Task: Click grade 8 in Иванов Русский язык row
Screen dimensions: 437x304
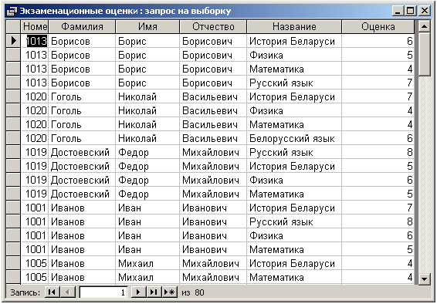Action: [378, 221]
